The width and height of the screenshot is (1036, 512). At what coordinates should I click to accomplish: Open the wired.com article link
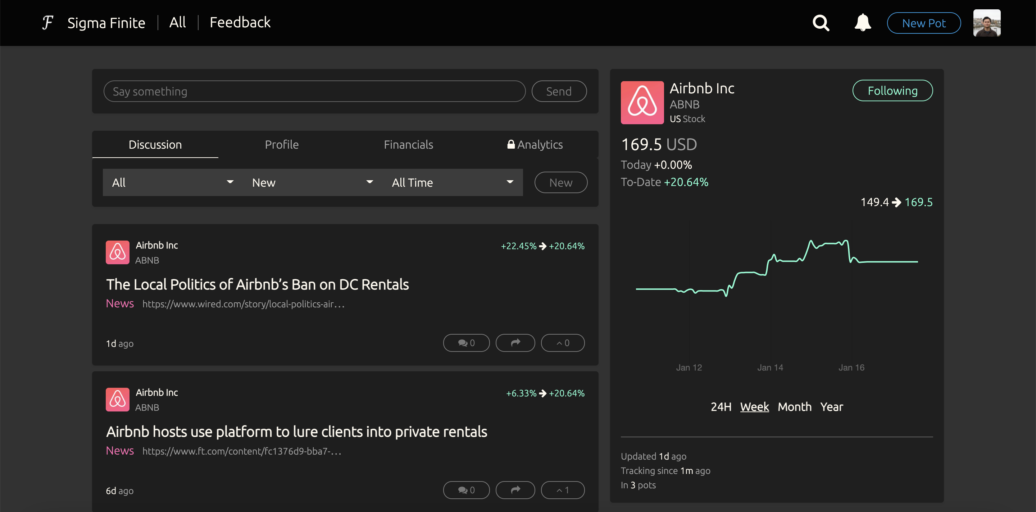click(243, 304)
